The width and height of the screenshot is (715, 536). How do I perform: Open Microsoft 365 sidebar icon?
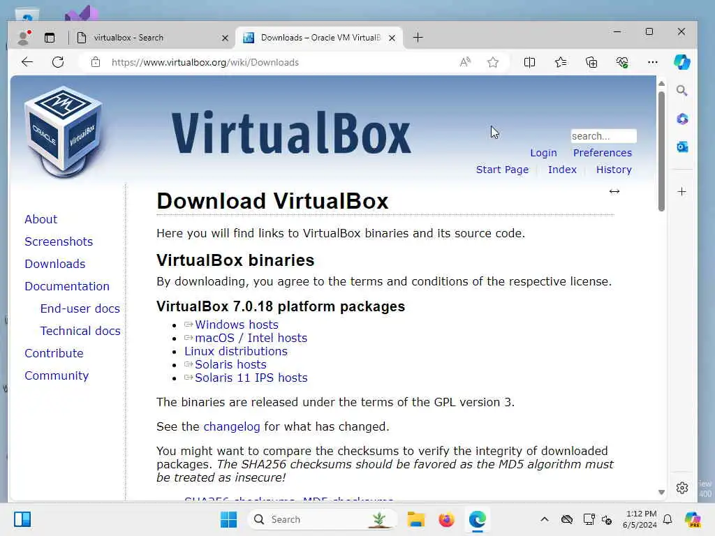coord(682,119)
